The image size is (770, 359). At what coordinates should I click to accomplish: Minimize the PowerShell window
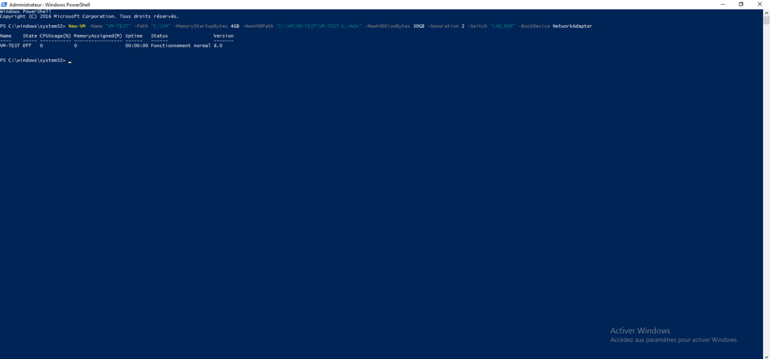click(723, 4)
